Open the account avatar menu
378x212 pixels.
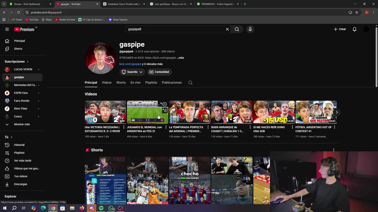(366, 29)
